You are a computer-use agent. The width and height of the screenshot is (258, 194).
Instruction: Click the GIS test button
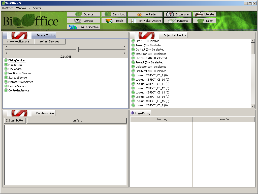pos(15,120)
